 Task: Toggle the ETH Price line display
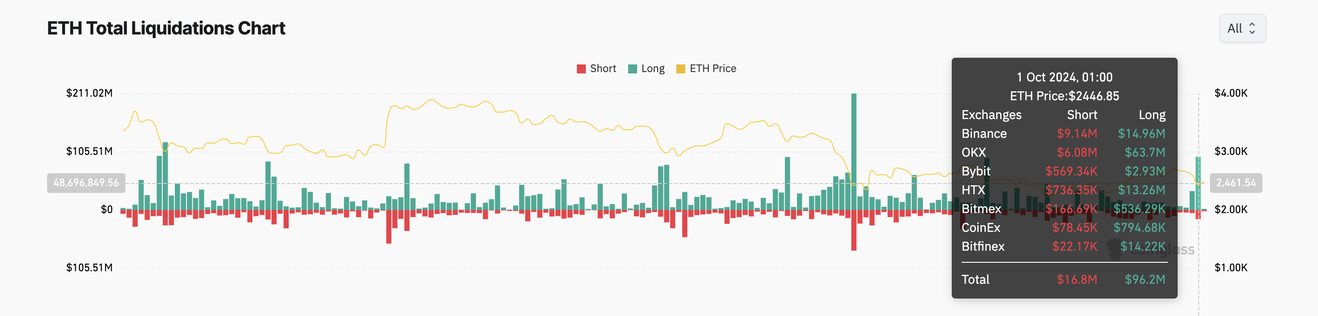[711, 68]
